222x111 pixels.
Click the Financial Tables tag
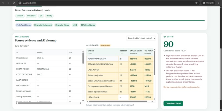pos(62,25)
